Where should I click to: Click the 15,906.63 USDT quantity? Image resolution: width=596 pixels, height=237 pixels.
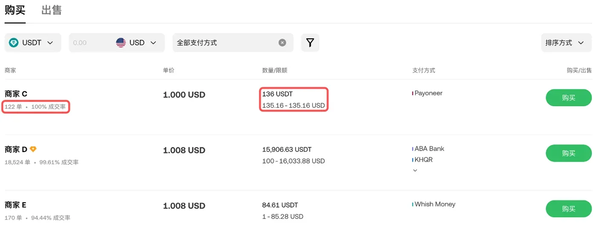coord(287,150)
